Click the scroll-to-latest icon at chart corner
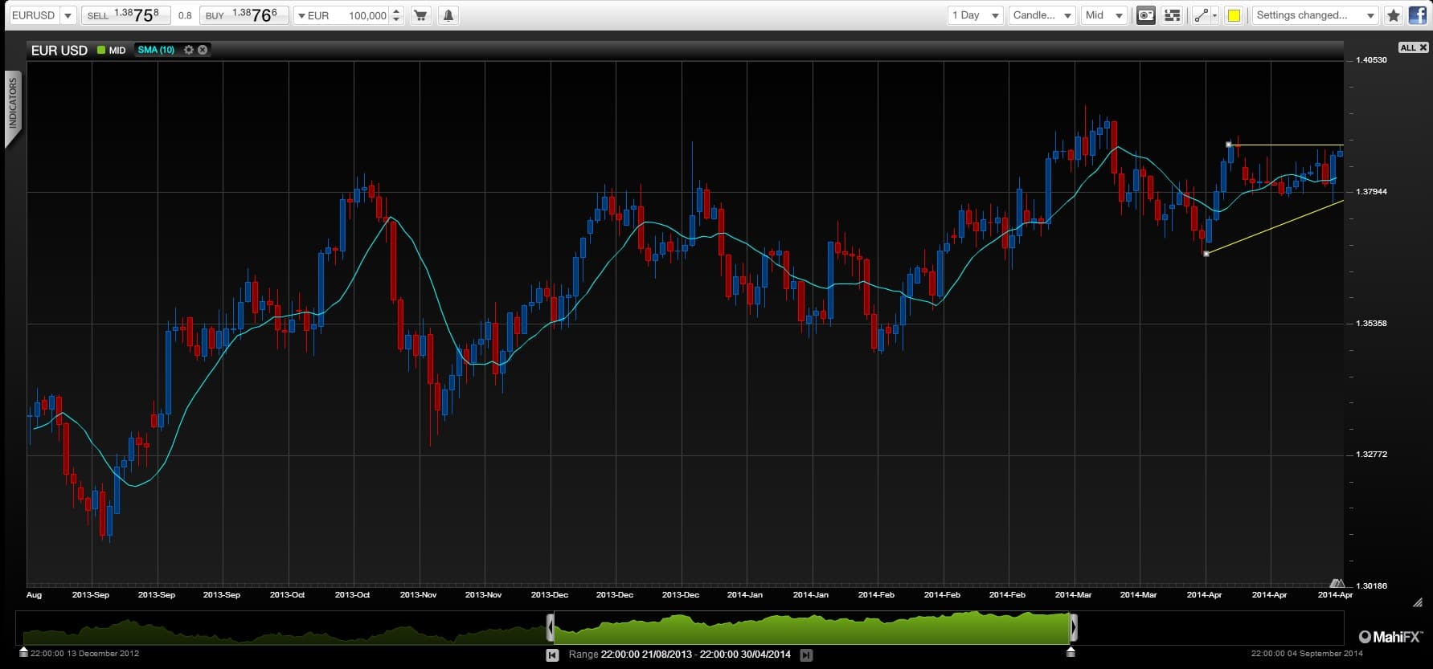The width and height of the screenshot is (1433, 669). (1337, 583)
